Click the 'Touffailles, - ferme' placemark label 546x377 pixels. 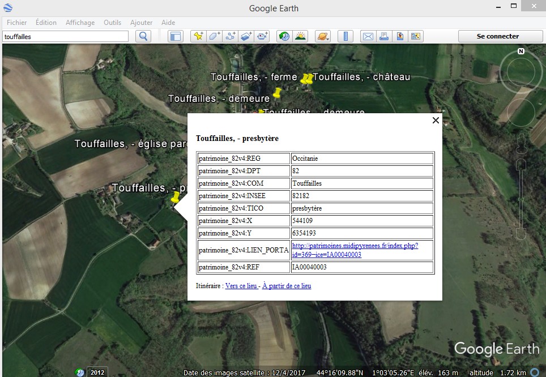(x=254, y=77)
